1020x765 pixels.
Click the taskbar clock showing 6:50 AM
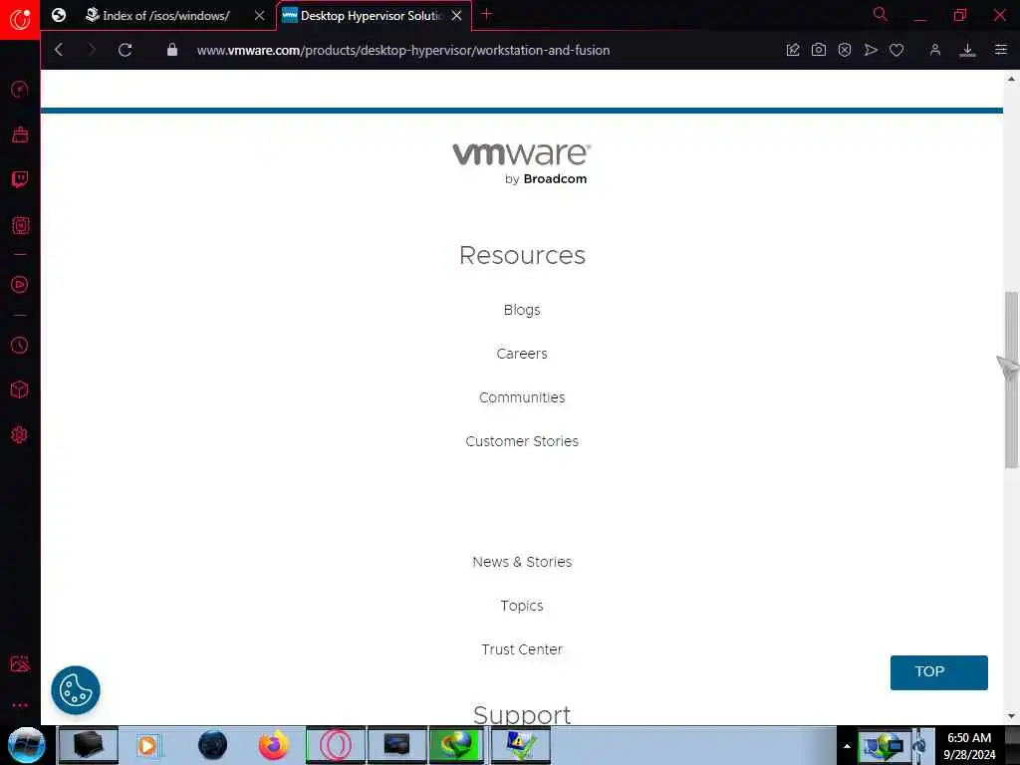pyautogui.click(x=969, y=745)
